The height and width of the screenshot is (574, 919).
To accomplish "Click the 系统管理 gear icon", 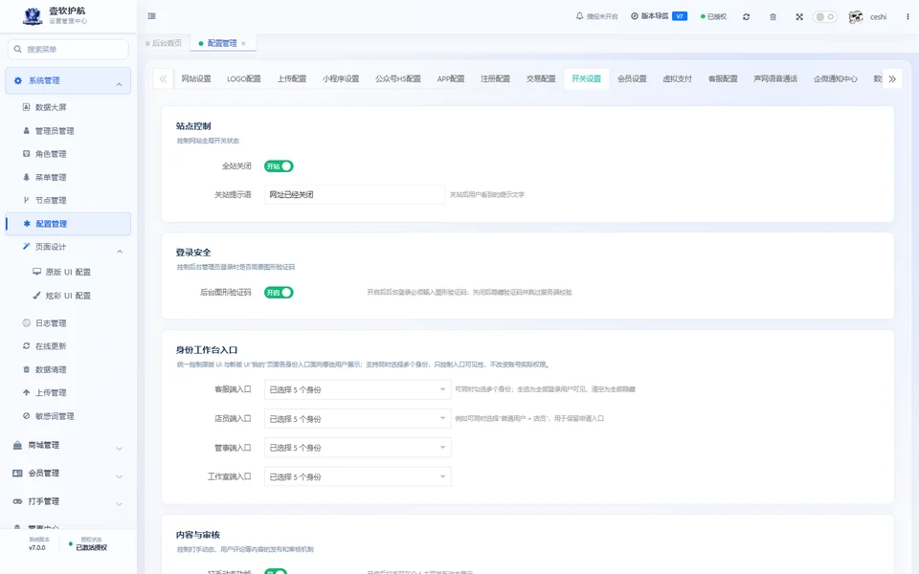I will click(x=17, y=80).
